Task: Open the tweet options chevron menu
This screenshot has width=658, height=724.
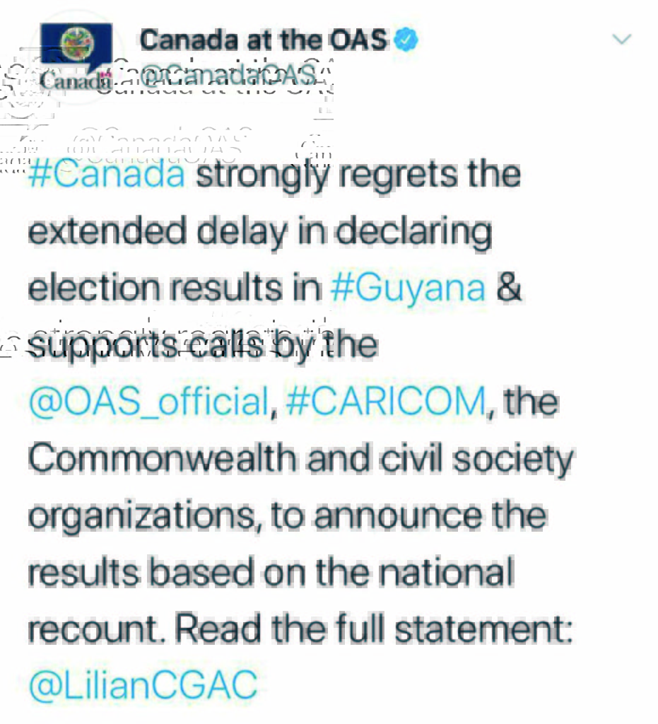Action: [x=621, y=39]
